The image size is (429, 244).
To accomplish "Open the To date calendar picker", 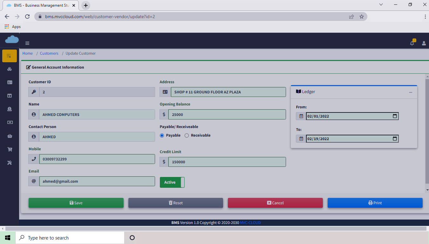I will tap(395, 139).
